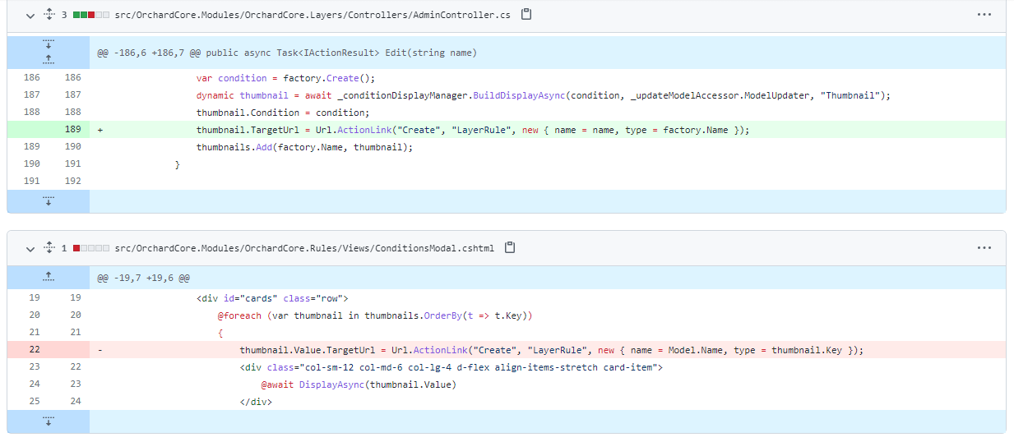
Task: Expand lines below line 192 in AdminController.cs
Action: 49,201
